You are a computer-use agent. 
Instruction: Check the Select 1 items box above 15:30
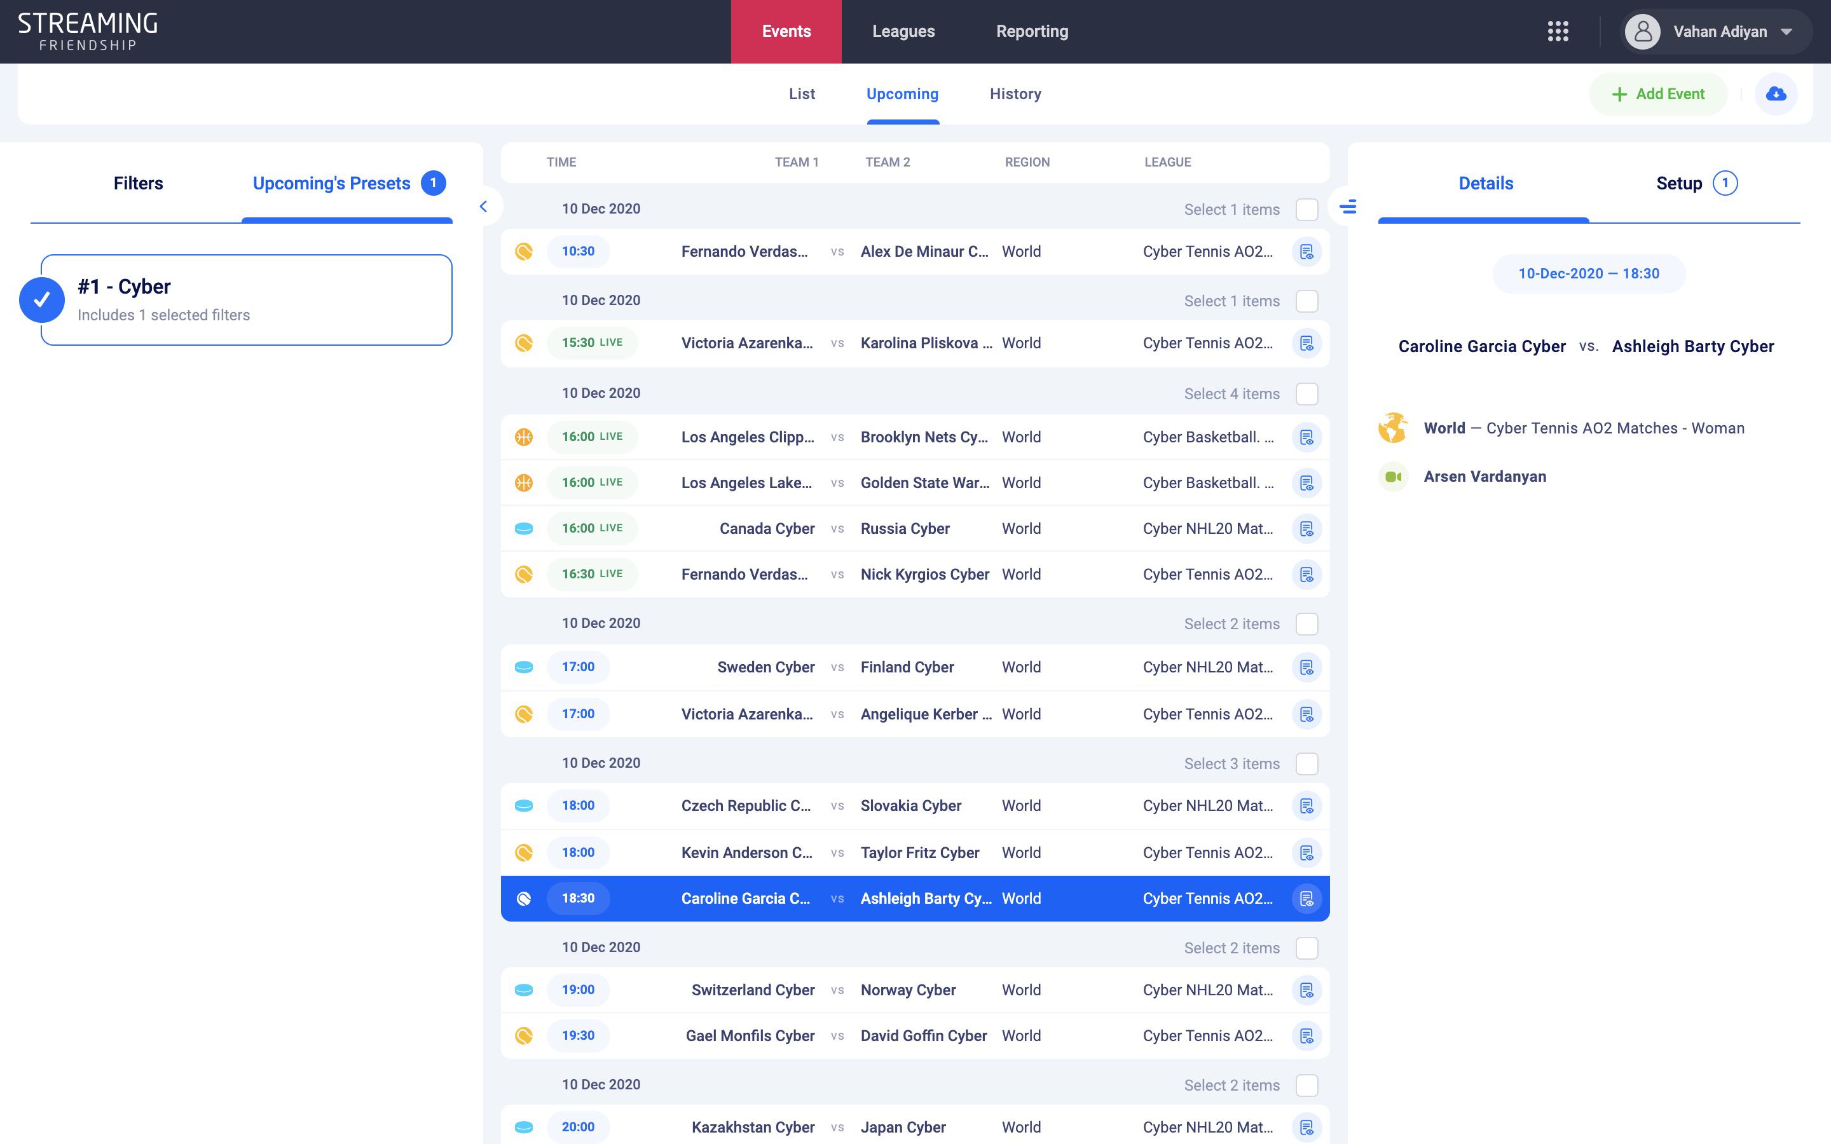[1306, 301]
